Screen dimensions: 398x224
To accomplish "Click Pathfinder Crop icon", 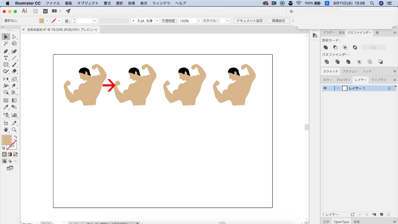I will coord(359,62).
